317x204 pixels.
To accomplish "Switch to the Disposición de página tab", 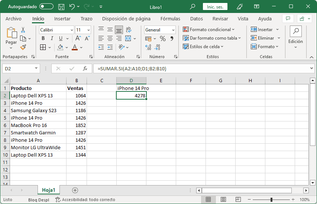I will tap(126, 19).
